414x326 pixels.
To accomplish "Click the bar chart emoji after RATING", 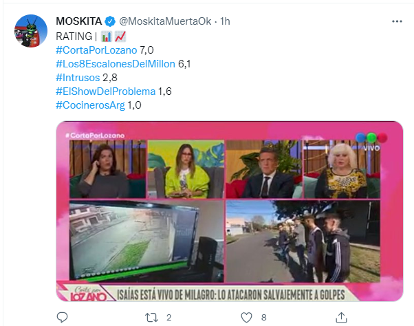I will pyautogui.click(x=107, y=36).
